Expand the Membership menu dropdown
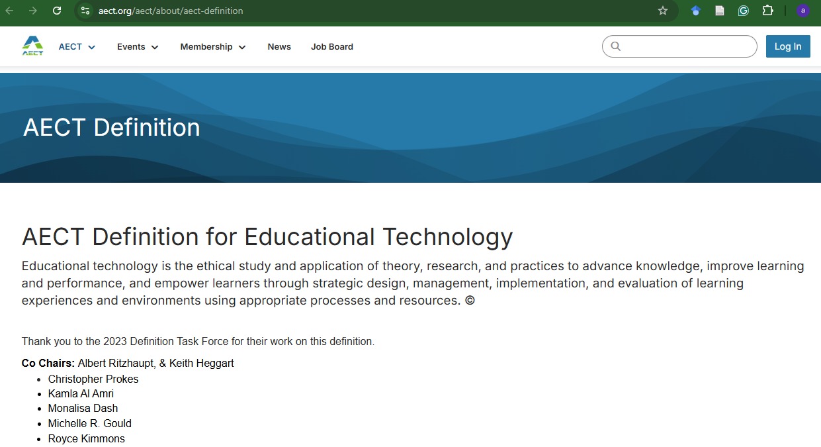821x447 pixels. (x=213, y=47)
